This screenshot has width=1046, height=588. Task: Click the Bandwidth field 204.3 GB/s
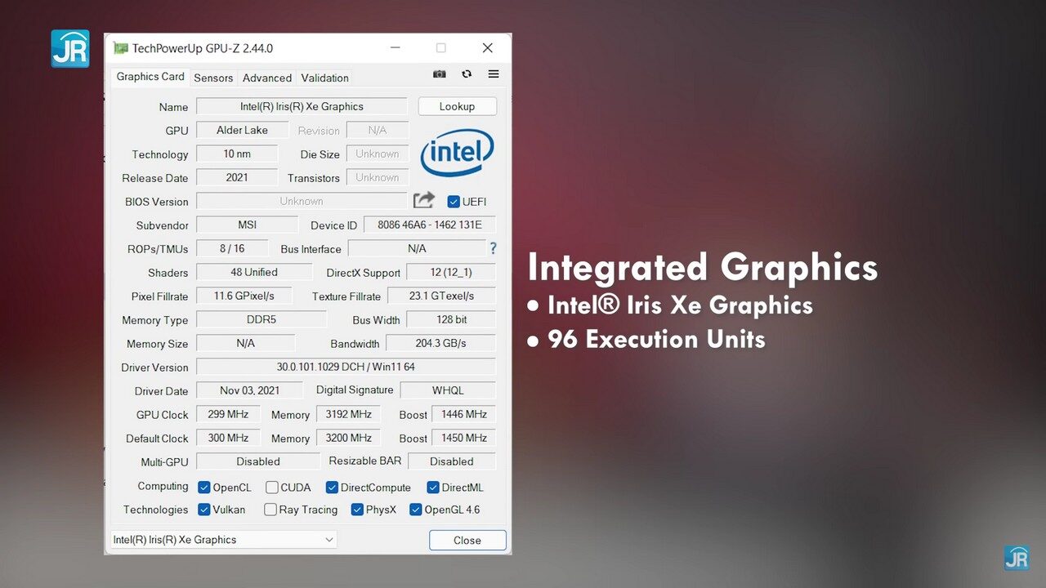point(440,343)
